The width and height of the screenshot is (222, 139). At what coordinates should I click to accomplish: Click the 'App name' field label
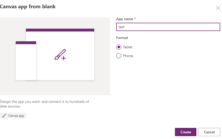pyautogui.click(x=125, y=19)
